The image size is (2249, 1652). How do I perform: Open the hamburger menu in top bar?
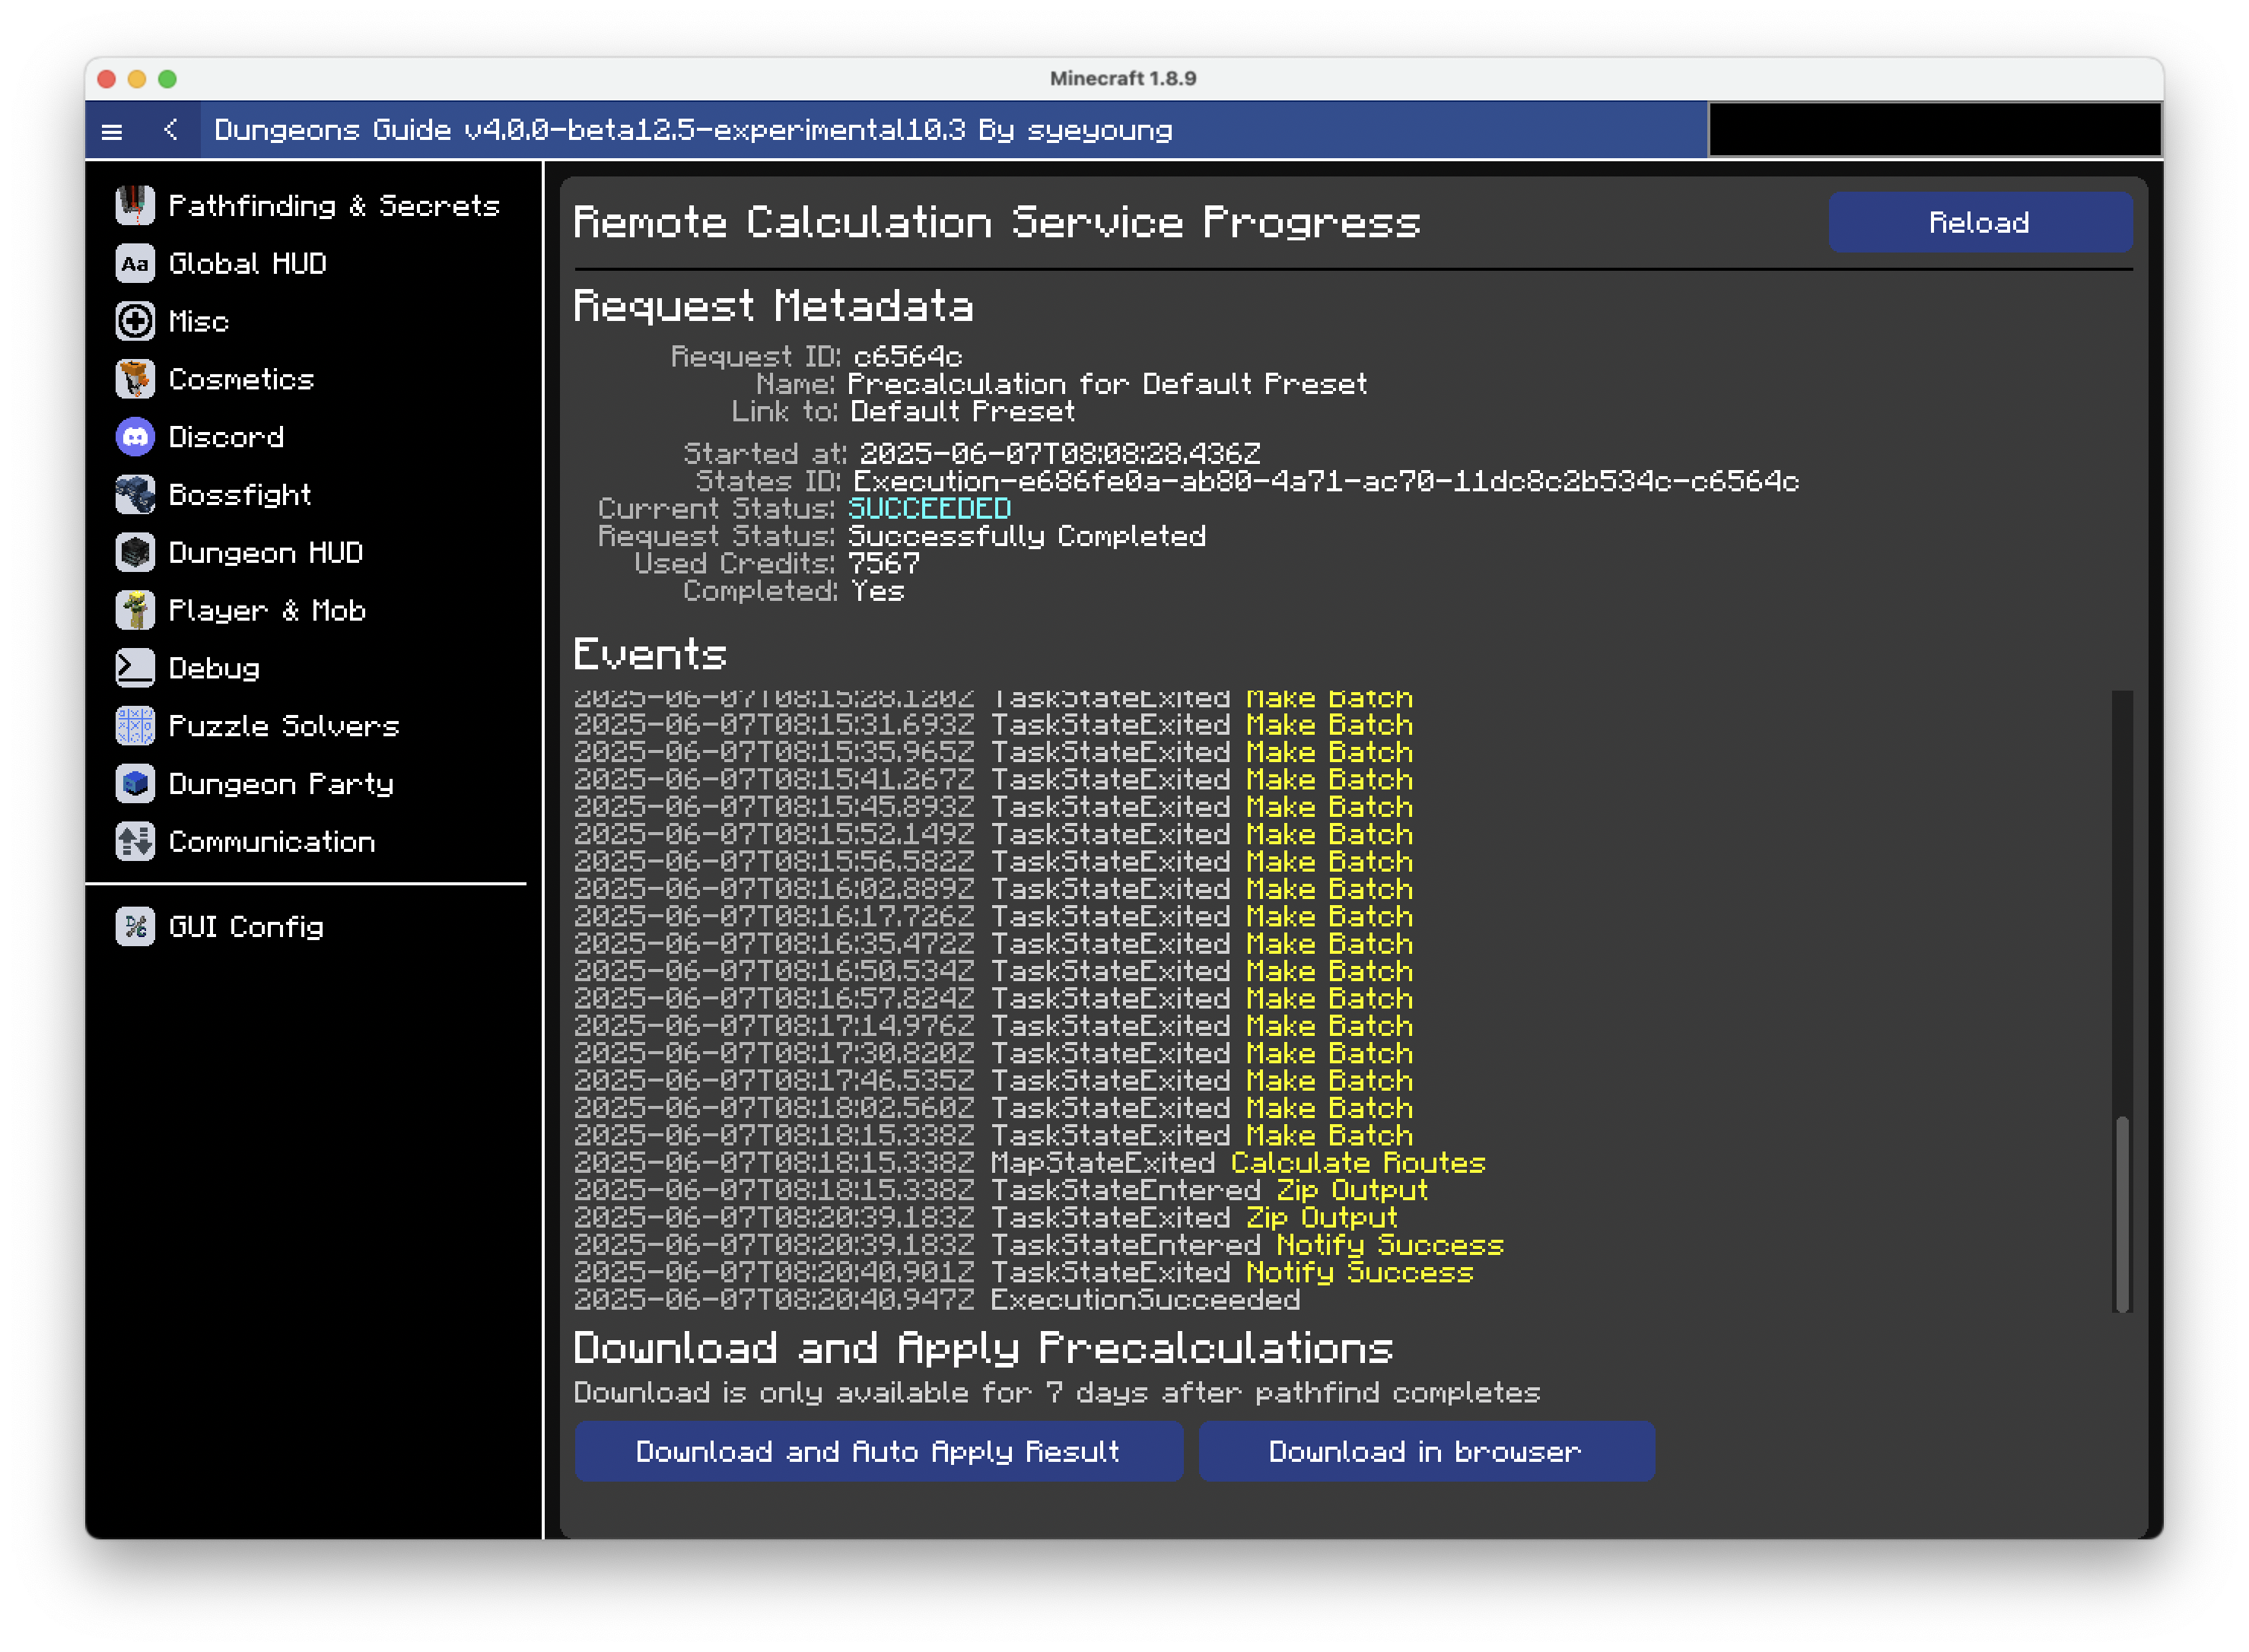(112, 131)
